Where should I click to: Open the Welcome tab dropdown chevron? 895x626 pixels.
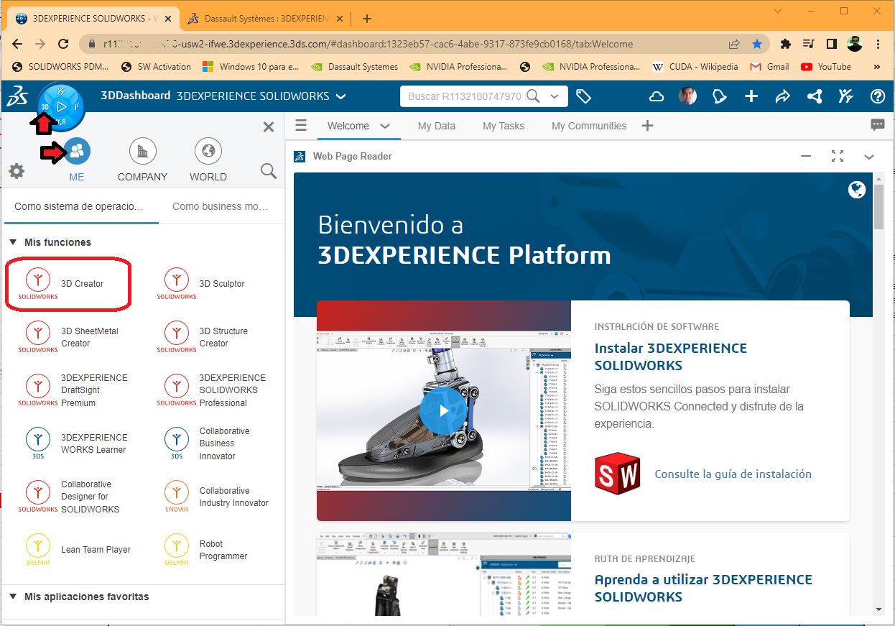pyautogui.click(x=385, y=126)
